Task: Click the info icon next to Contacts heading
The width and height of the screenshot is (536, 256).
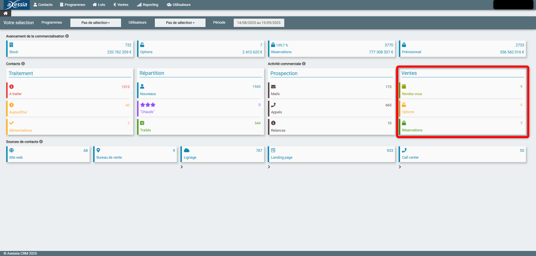Action: (x=23, y=64)
